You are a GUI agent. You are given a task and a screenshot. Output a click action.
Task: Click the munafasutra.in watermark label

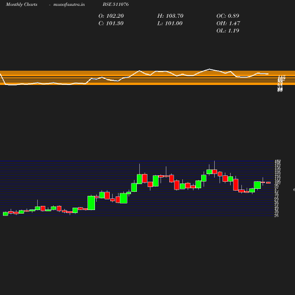click(x=69, y=4)
